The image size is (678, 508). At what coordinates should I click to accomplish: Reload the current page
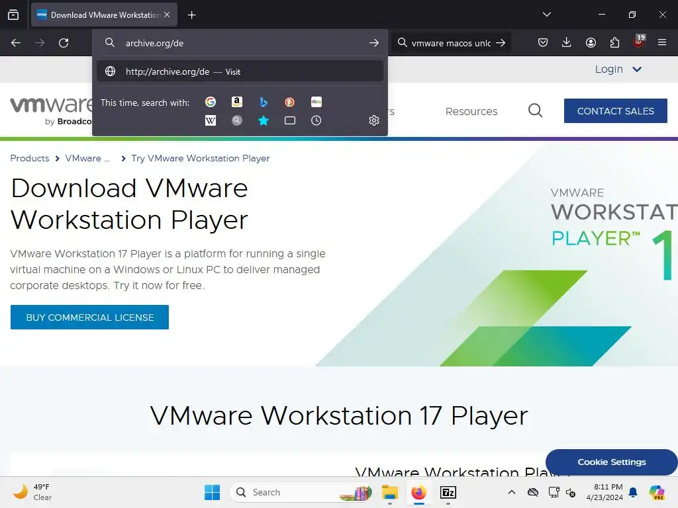pyautogui.click(x=64, y=43)
